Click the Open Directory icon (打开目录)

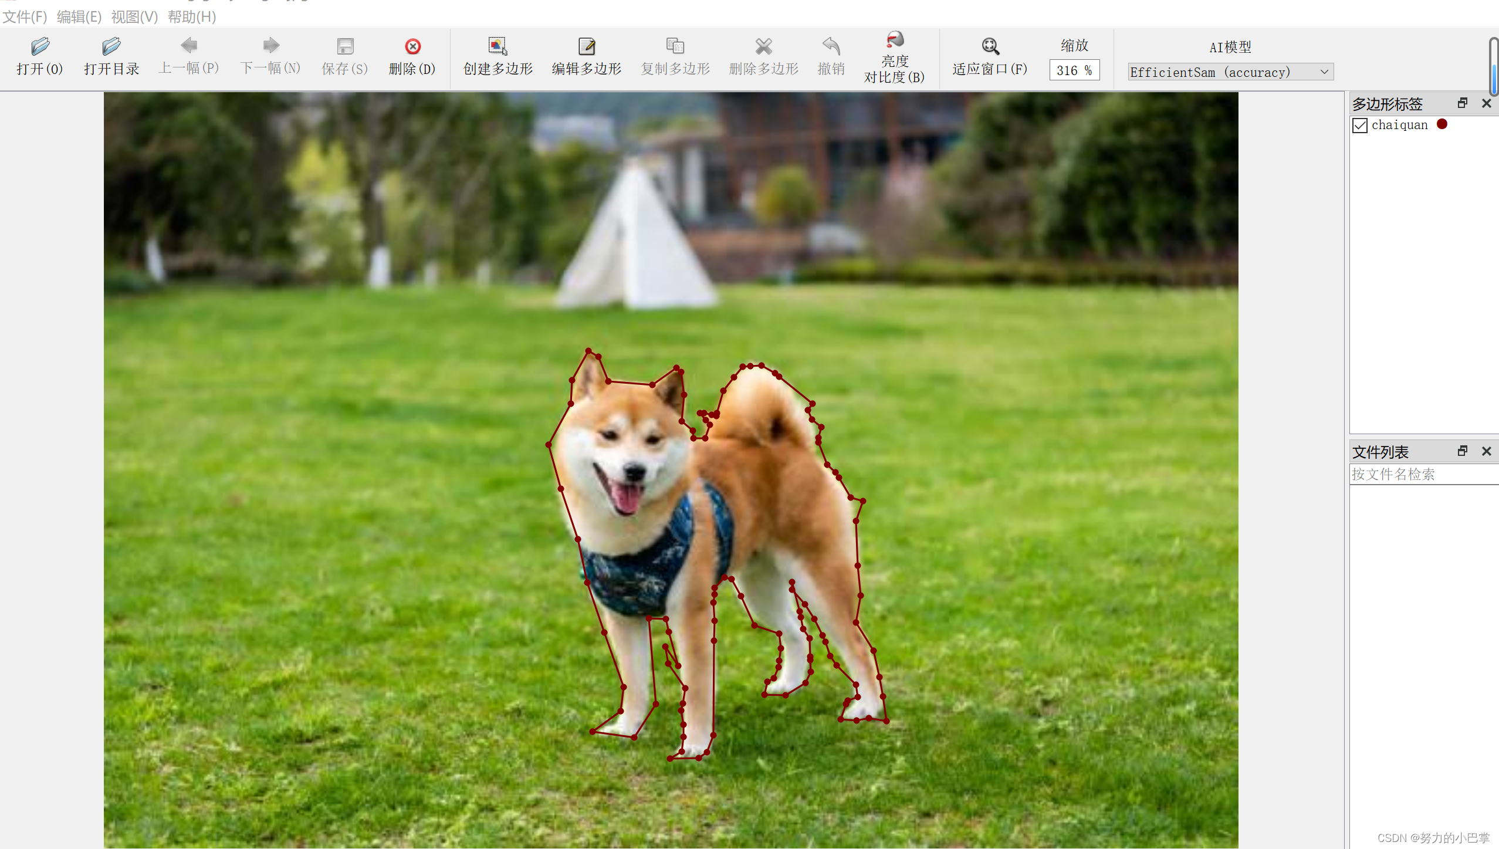pos(111,47)
